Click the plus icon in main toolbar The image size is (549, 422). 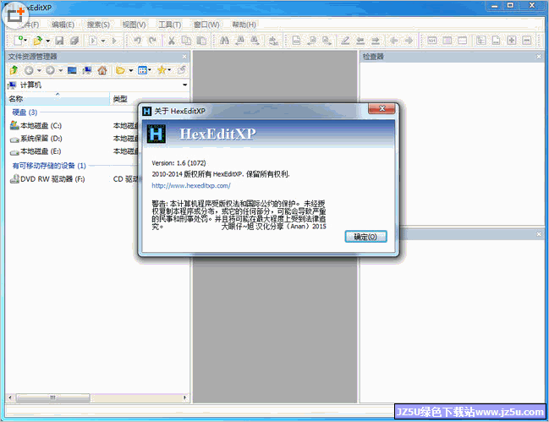coord(512,41)
